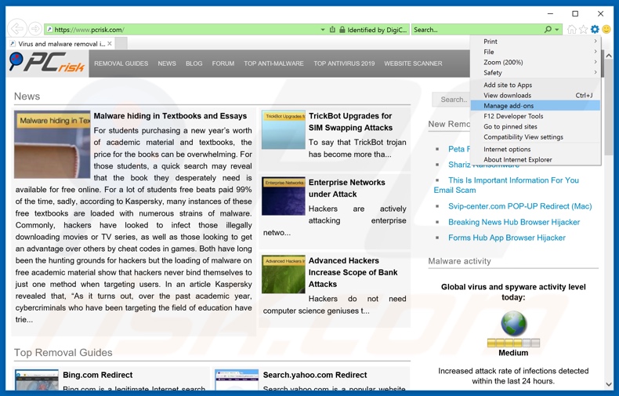Open Advanced Hackers Increase Scope article
This screenshot has height=396, width=619.
pyautogui.click(x=353, y=272)
